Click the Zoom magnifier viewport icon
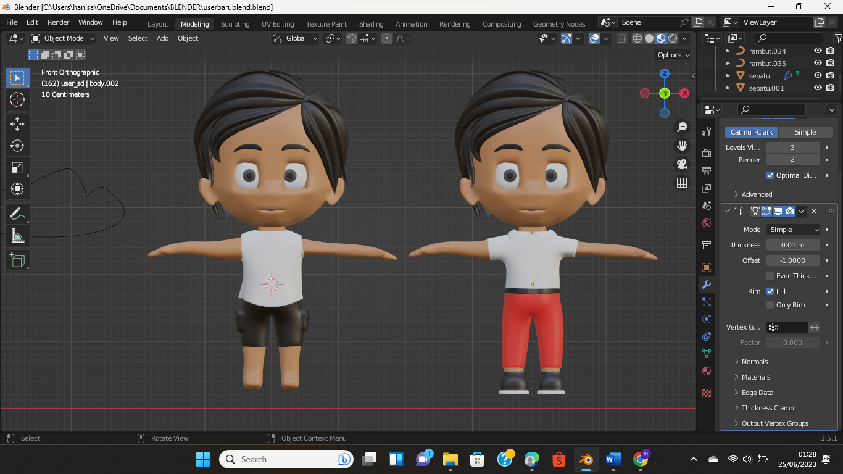This screenshot has height=474, width=843. pyautogui.click(x=682, y=127)
